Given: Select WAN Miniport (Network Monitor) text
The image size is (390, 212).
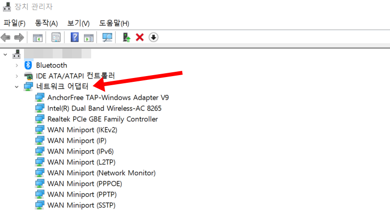Looking at the screenshot, I should (x=102, y=173).
